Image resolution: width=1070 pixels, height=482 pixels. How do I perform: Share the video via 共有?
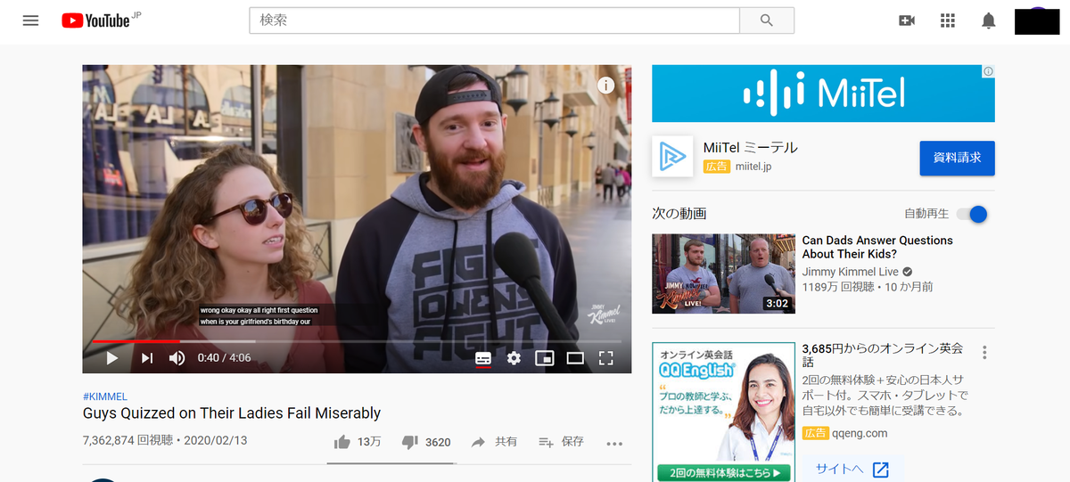click(x=494, y=442)
